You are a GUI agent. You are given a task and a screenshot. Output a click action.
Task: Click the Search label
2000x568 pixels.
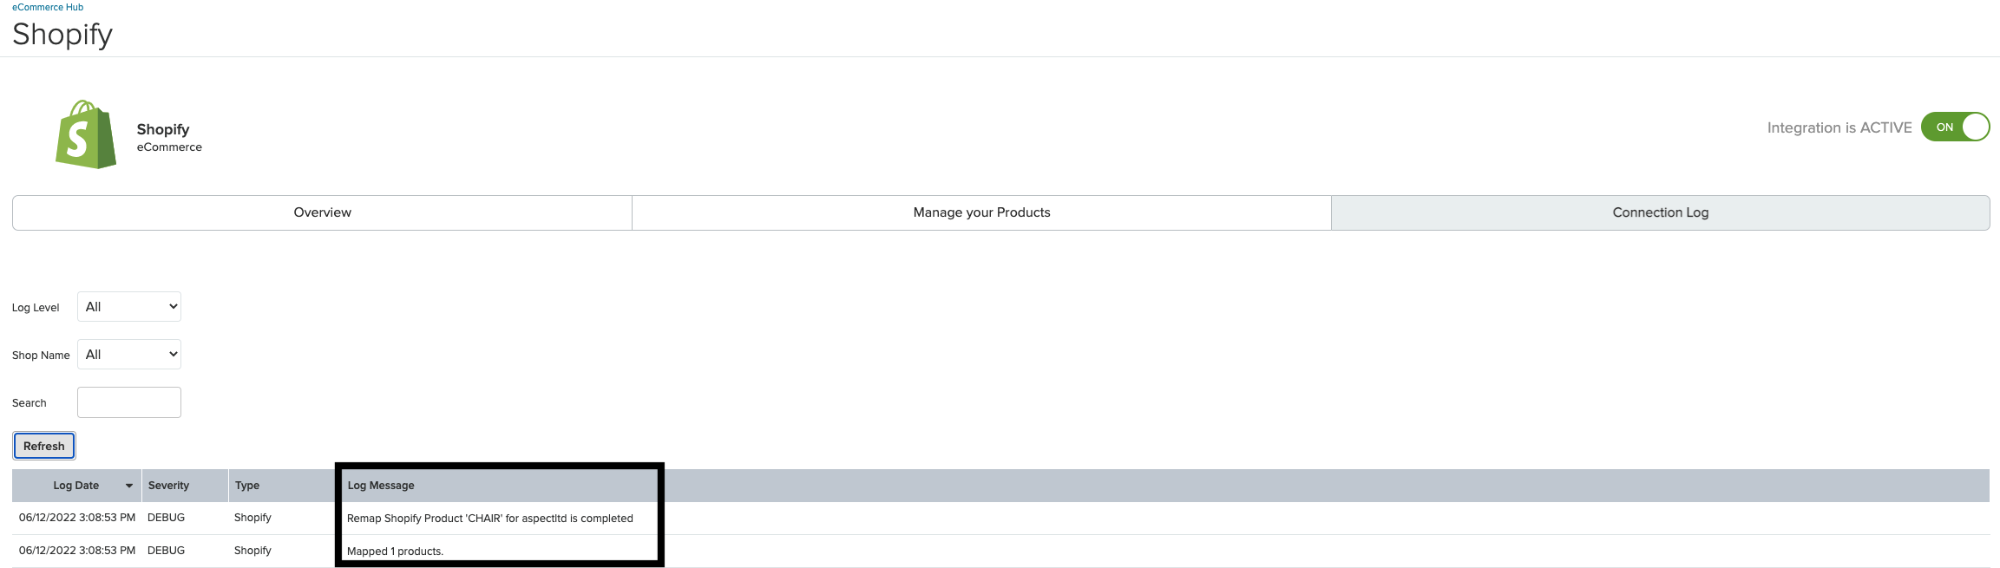tap(30, 403)
